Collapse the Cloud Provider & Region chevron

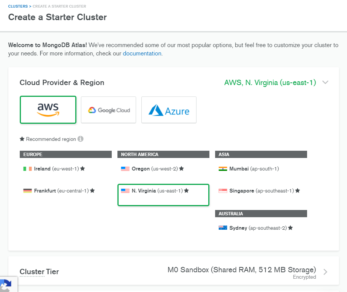tap(325, 82)
